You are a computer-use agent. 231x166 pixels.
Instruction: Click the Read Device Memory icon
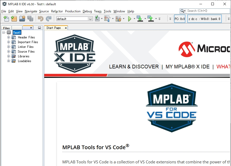(x=150, y=19)
